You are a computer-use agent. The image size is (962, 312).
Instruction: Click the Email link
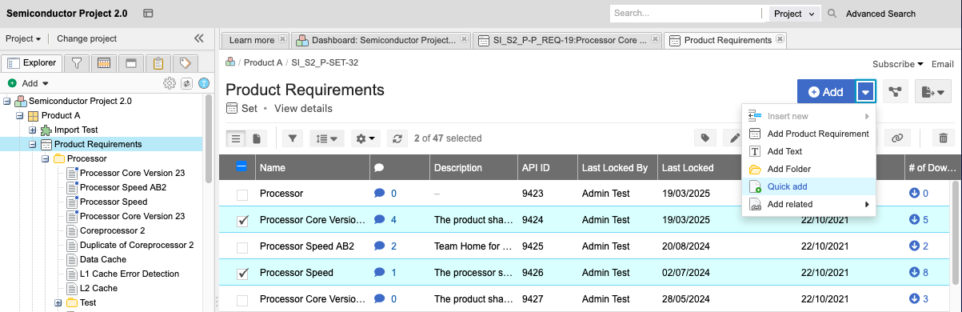click(x=942, y=64)
